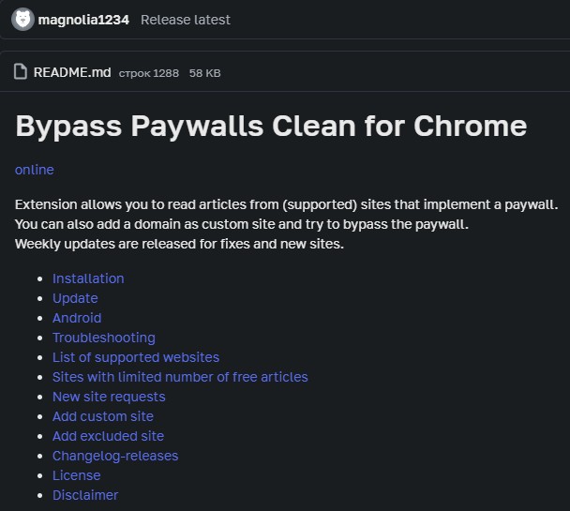Image resolution: width=570 pixels, height=511 pixels.
Task: Go to New site requests
Action: point(109,397)
